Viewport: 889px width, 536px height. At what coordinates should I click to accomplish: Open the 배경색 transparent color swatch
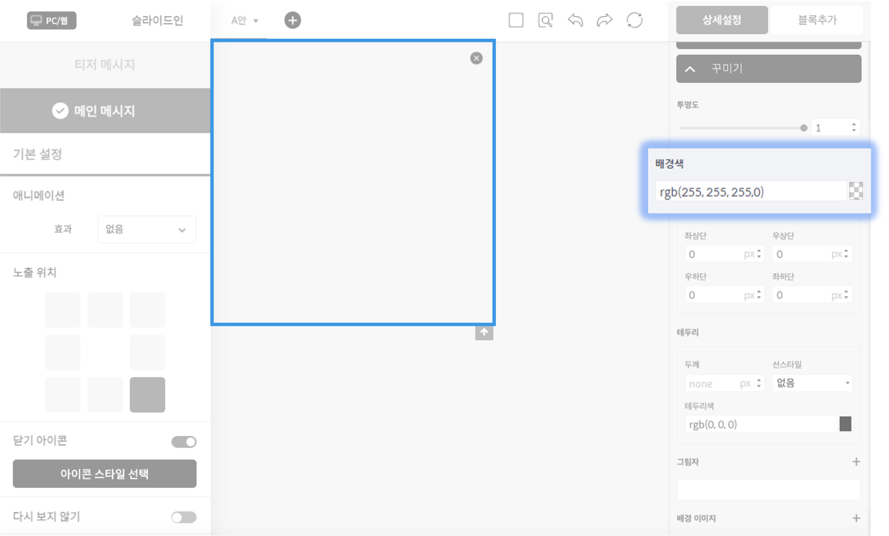pos(855,191)
